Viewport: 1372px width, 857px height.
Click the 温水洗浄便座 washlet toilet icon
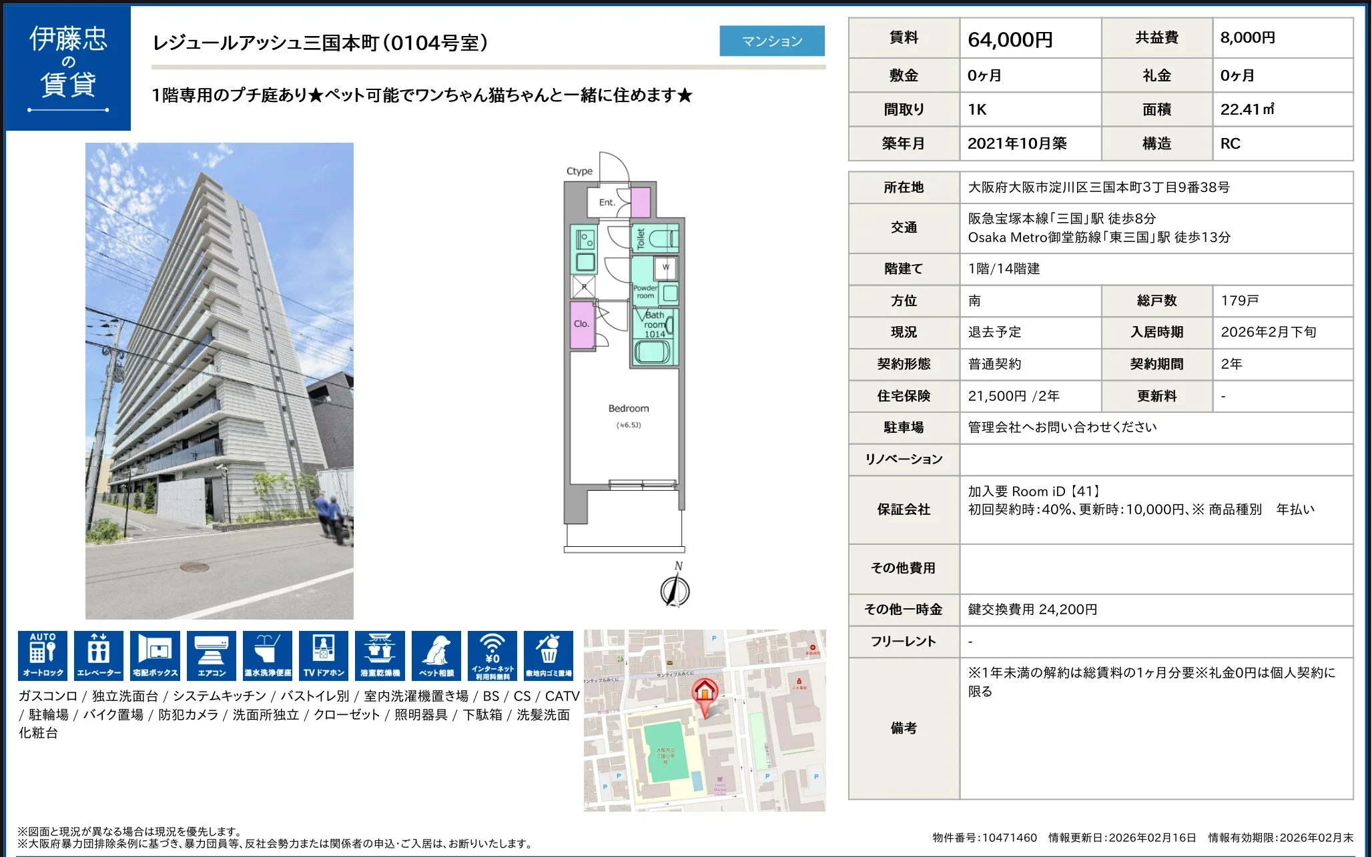[x=268, y=655]
